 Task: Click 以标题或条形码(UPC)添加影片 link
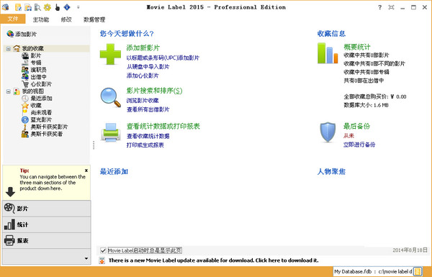coord(163,58)
